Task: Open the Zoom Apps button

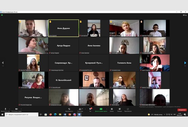Action: coord(128,110)
